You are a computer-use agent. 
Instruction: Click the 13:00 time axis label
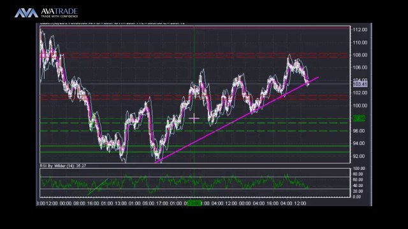click(120, 204)
